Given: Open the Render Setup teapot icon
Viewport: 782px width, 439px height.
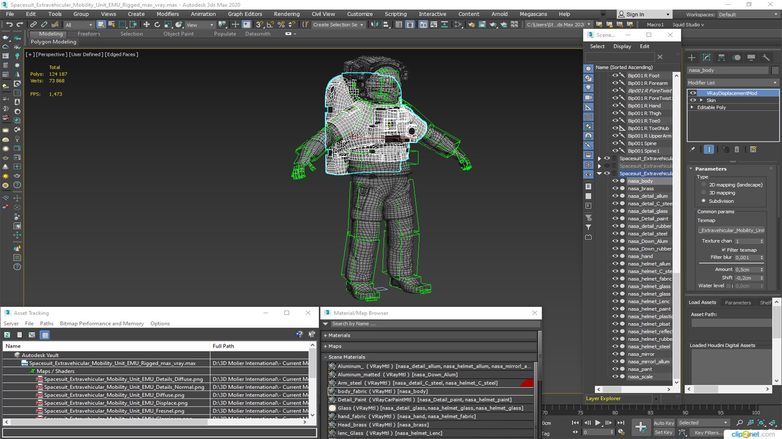Looking at the screenshot, I should pyautogui.click(x=471, y=24).
